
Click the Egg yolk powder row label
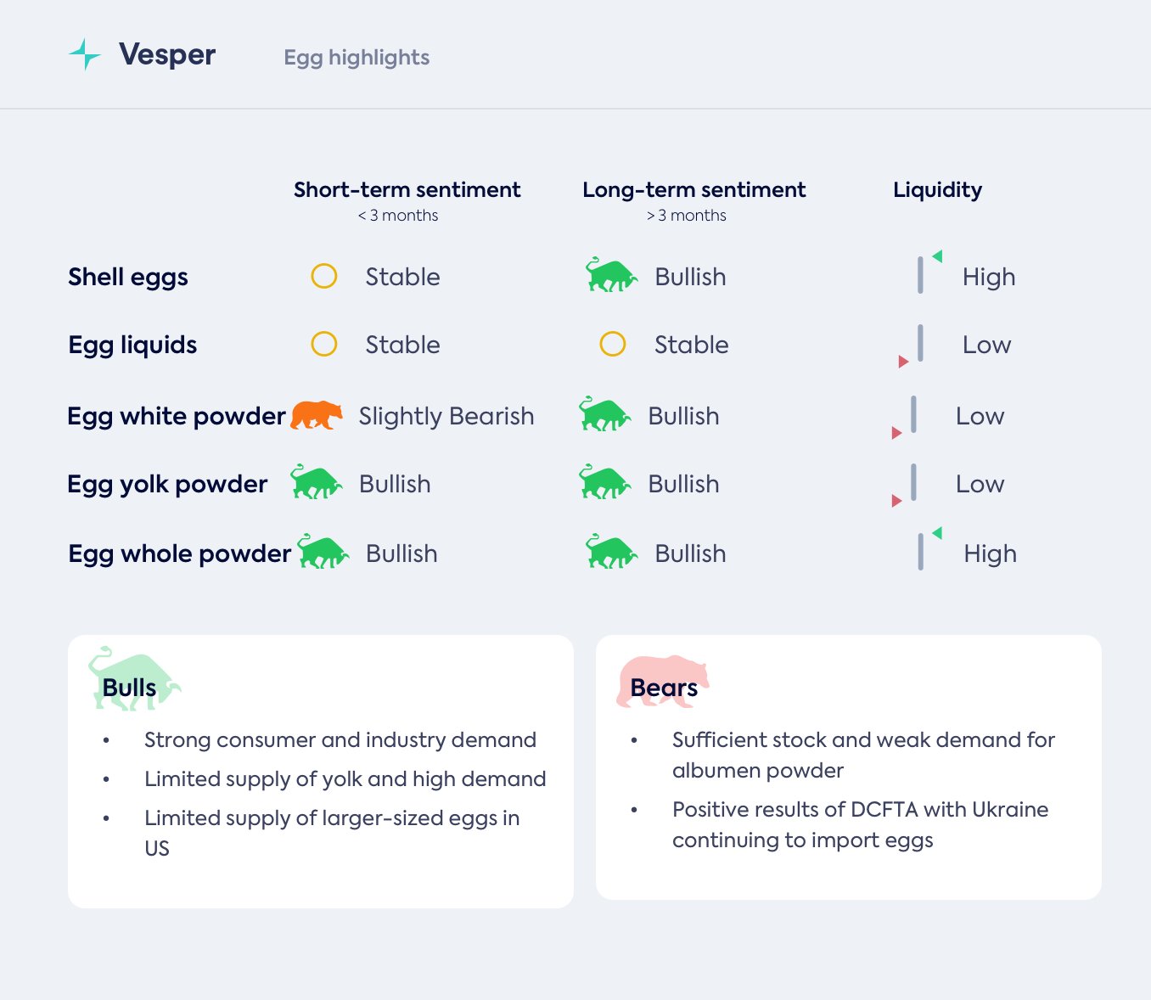click(167, 484)
